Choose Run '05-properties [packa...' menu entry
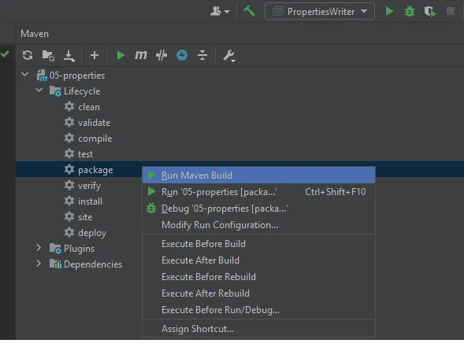 coord(258,192)
